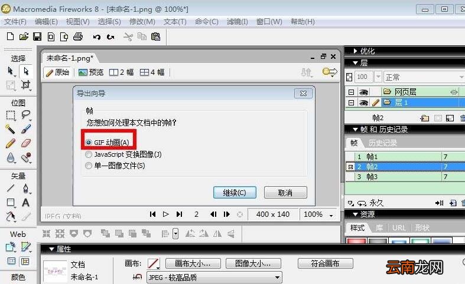Select the Pen tool
465x284 pixels.
pyautogui.click(x=26, y=188)
